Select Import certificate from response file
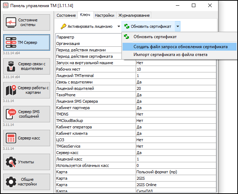The image size is (238, 194). [170, 55]
